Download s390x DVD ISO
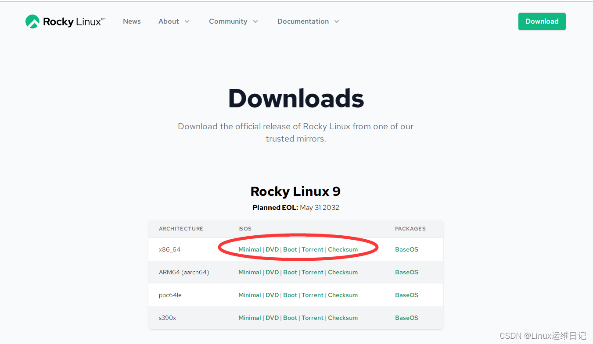Image resolution: width=593 pixels, height=344 pixels. [272, 318]
